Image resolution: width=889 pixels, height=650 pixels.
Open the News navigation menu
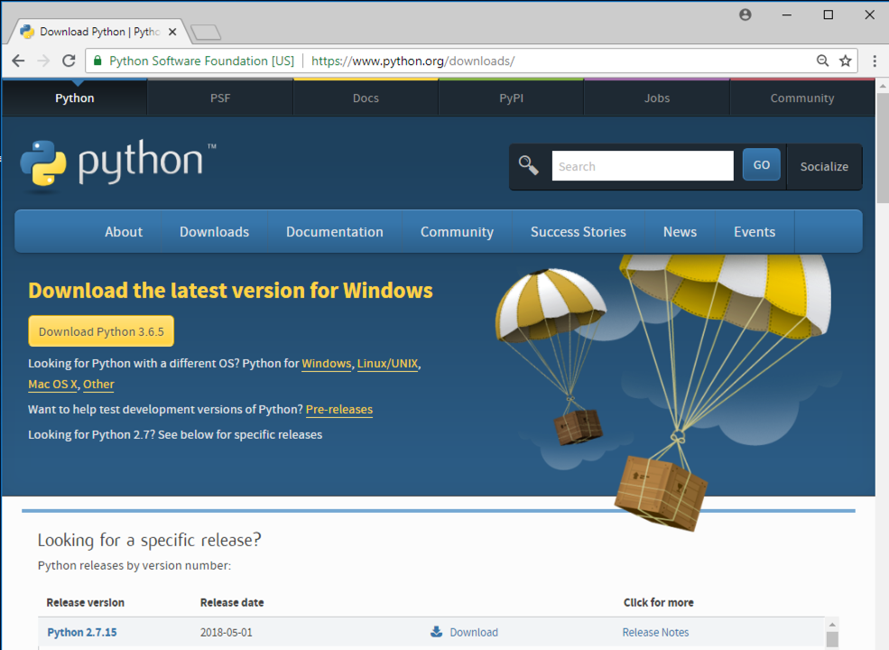[680, 231]
